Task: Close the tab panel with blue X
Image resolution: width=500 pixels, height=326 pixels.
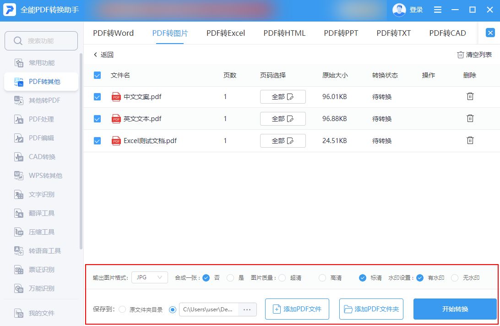Action: (x=490, y=33)
